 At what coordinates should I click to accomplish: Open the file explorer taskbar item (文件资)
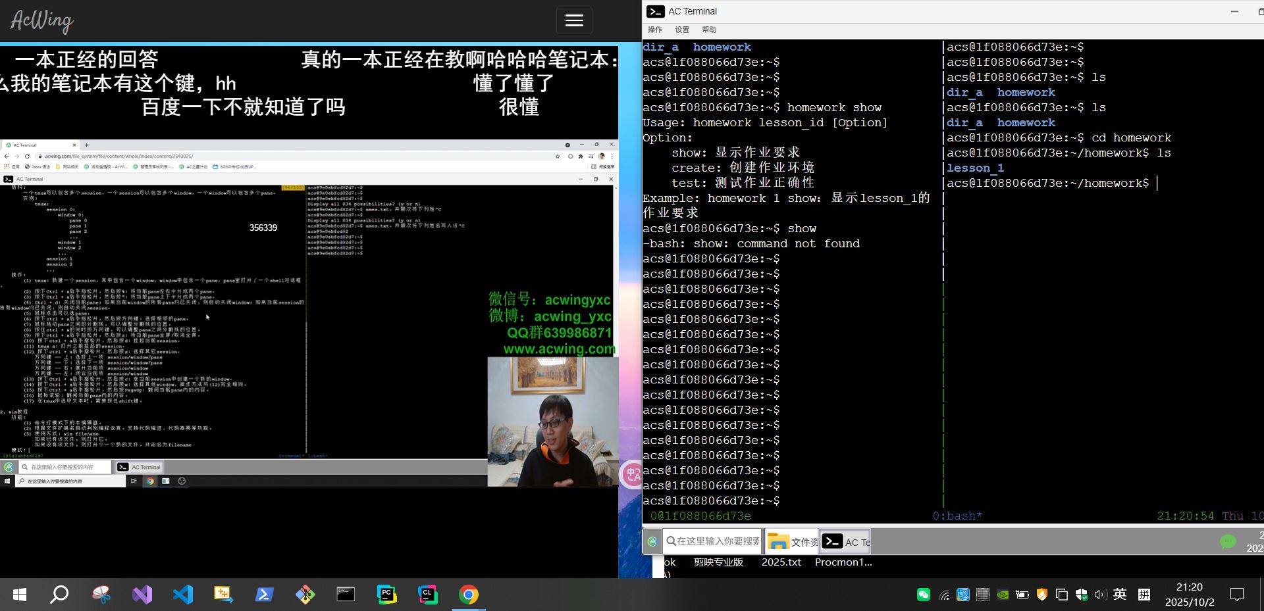click(x=792, y=542)
